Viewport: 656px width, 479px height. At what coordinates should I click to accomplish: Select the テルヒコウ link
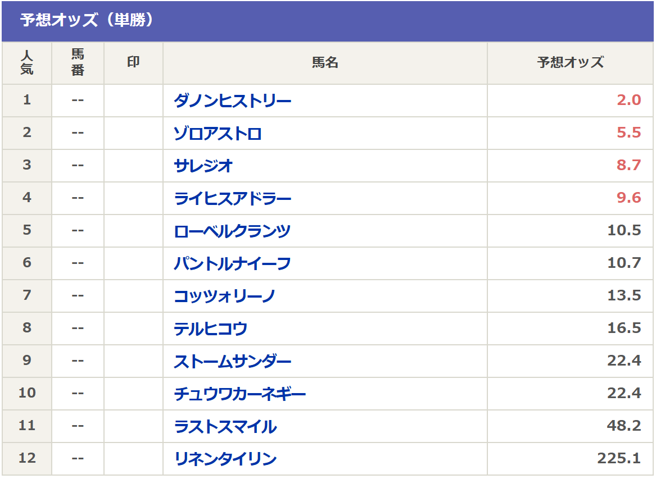coord(210,329)
